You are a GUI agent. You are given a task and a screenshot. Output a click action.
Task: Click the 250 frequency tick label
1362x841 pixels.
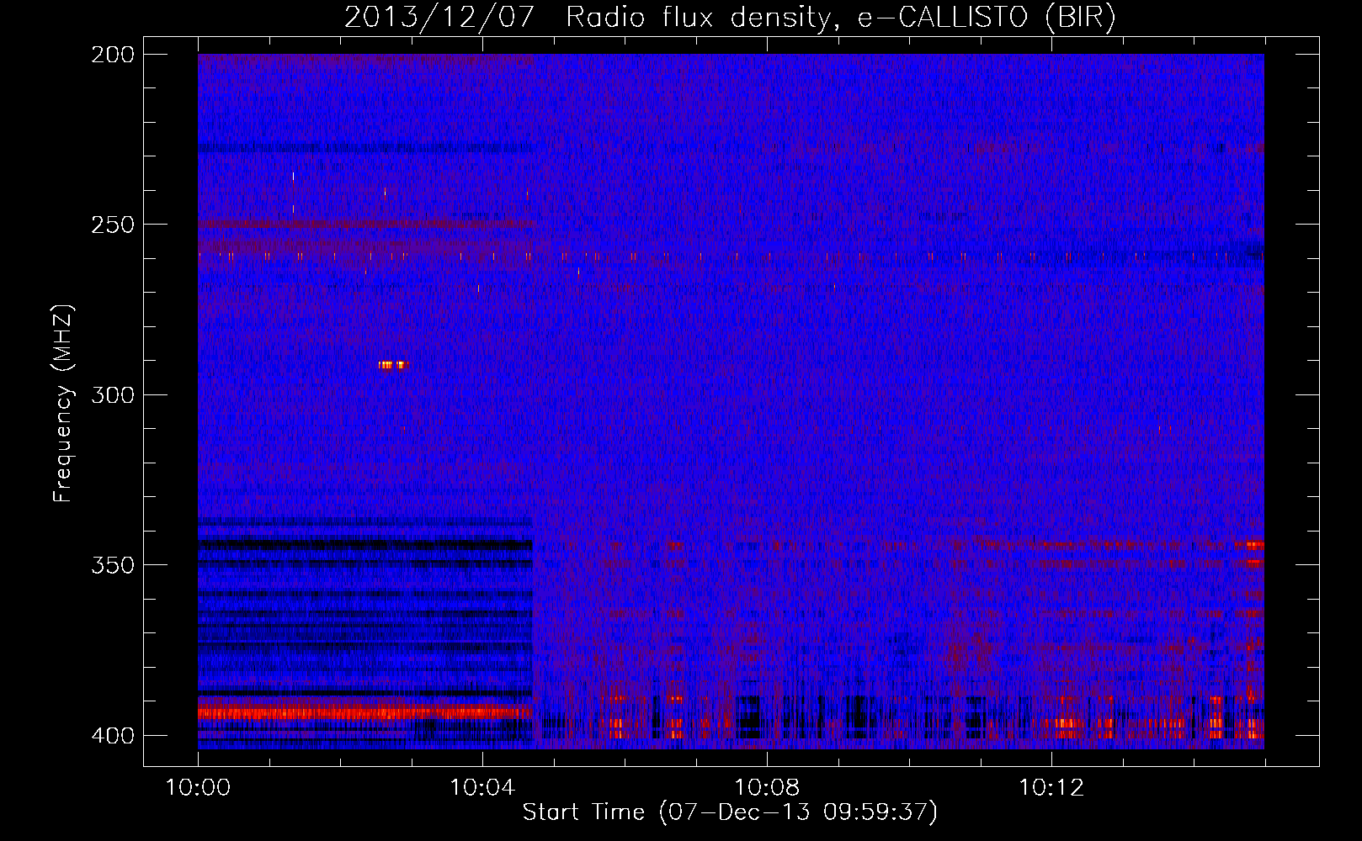112,225
